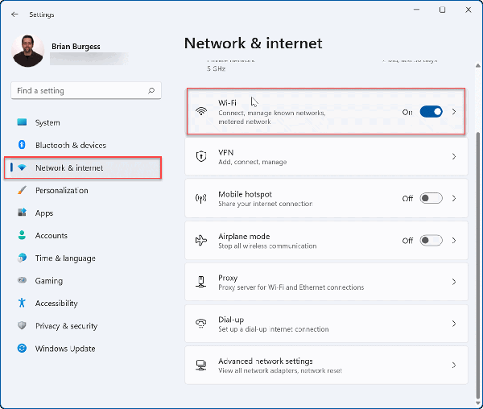Viewport: 483px width, 409px height.
Task: Select System in sidebar
Action: [x=85, y=122]
